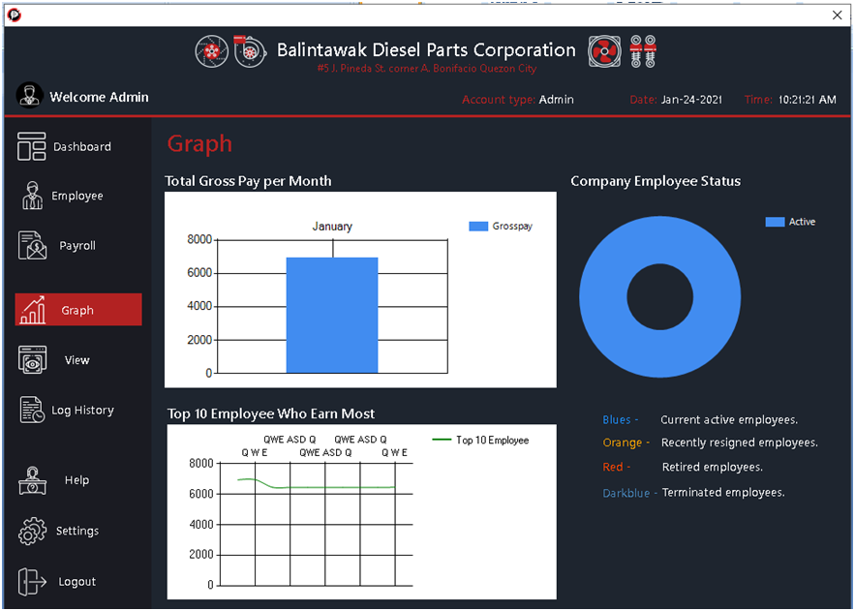Click the app icon in the title bar

pyautogui.click(x=14, y=15)
